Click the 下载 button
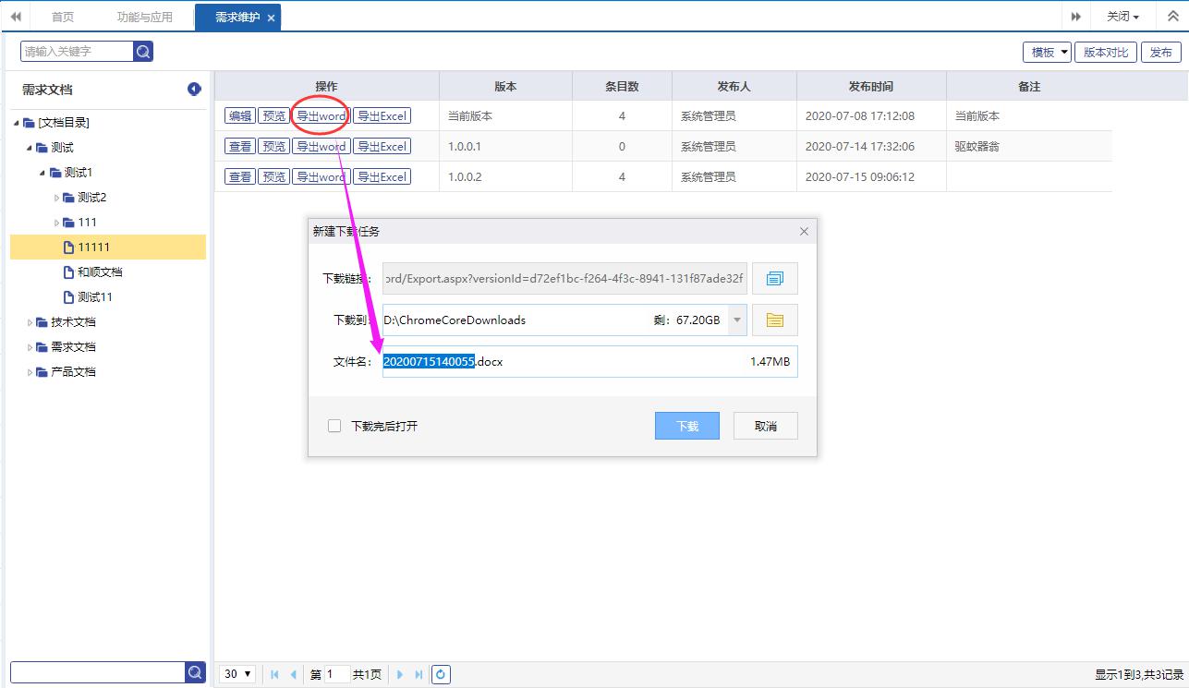The image size is (1189, 688). point(686,426)
